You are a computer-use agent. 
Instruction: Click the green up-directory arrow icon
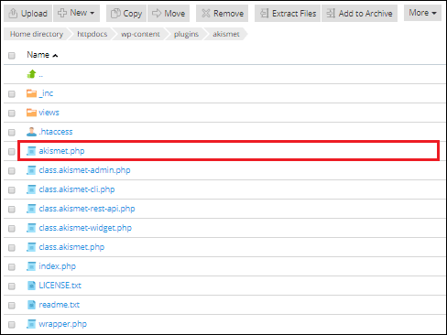pos(31,74)
